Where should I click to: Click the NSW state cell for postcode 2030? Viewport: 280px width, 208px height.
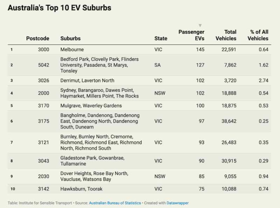[x=159, y=176]
